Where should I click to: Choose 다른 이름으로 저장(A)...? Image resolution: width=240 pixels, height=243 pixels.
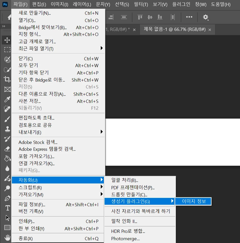click(58, 94)
